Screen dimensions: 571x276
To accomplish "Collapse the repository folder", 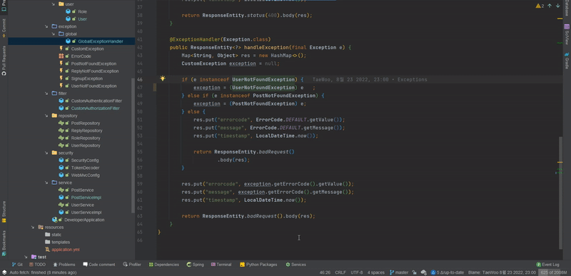I will coord(46,116).
